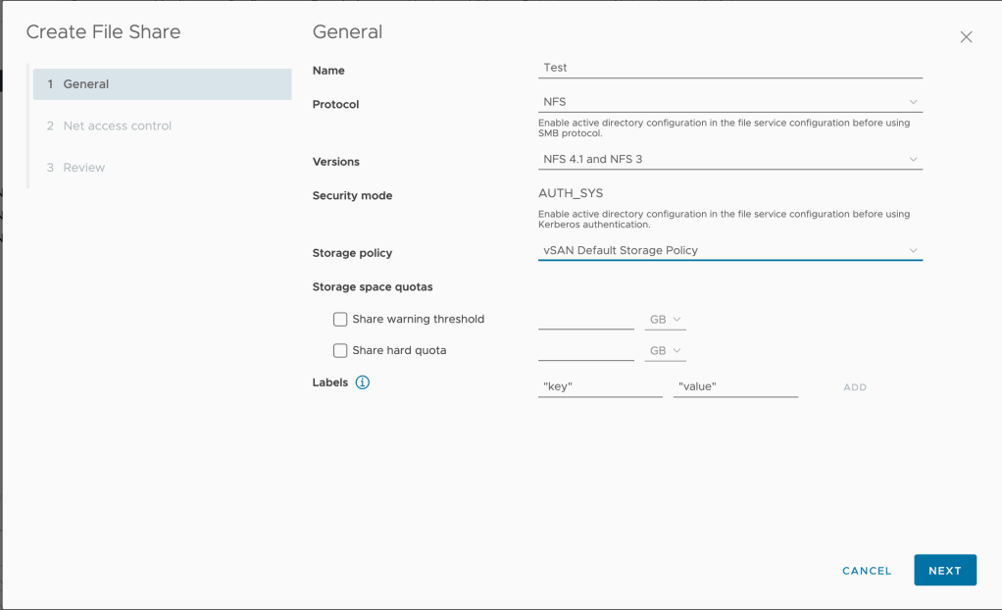Enable Share warning threshold checkbox

pyautogui.click(x=340, y=320)
